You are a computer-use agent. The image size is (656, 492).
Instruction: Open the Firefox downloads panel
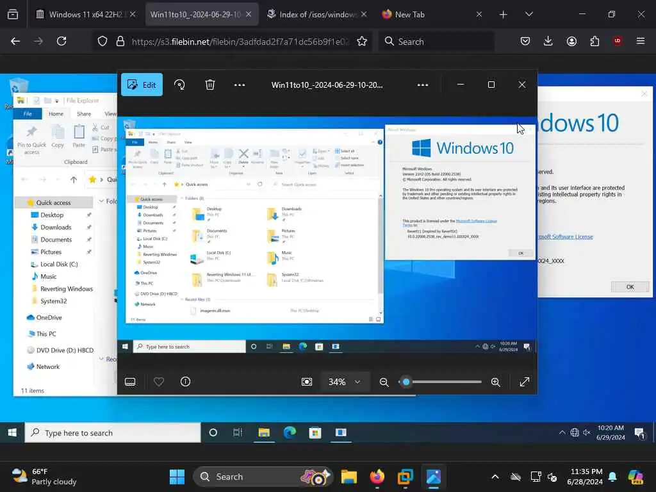point(548,42)
